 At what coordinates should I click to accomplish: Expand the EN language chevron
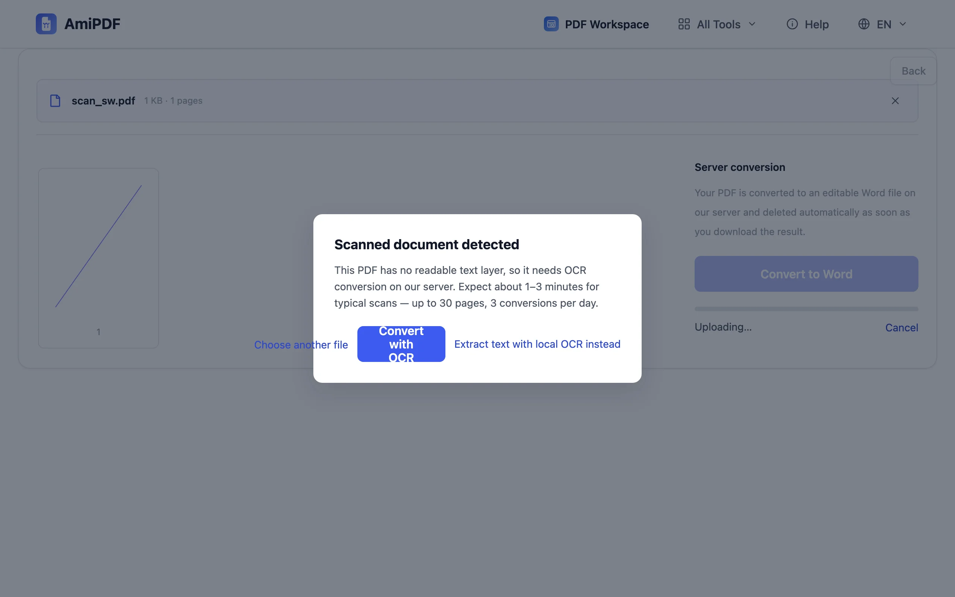coord(902,24)
